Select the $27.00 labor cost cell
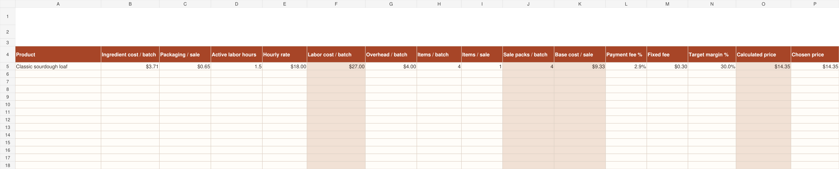This screenshot has height=169, width=839. [x=336, y=66]
